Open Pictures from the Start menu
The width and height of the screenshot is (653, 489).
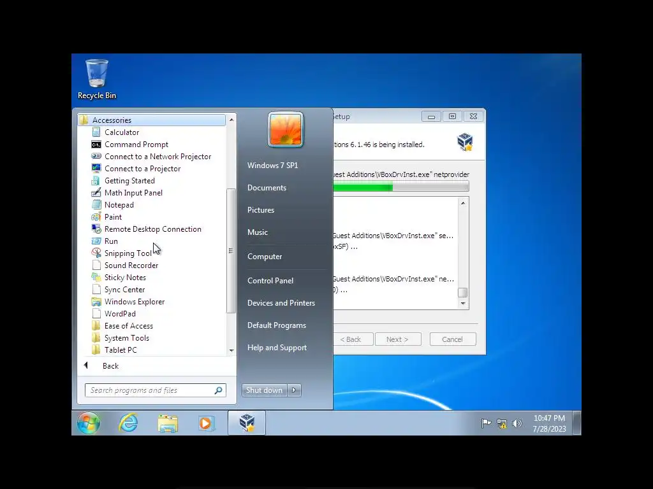pyautogui.click(x=261, y=210)
